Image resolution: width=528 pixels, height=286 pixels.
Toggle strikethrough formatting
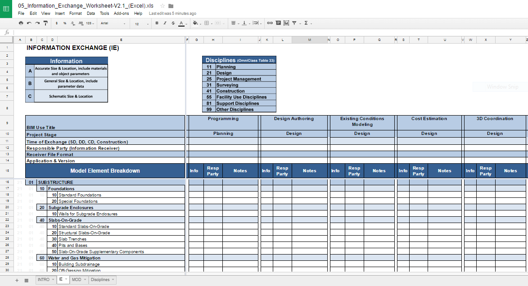pyautogui.click(x=173, y=23)
